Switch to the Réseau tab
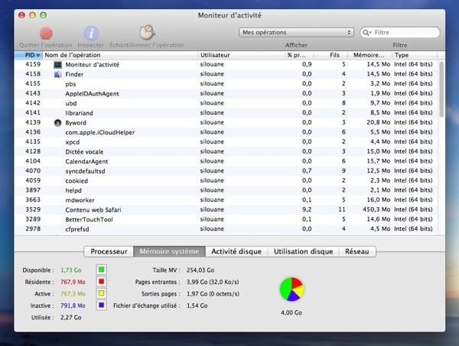 [x=357, y=251]
